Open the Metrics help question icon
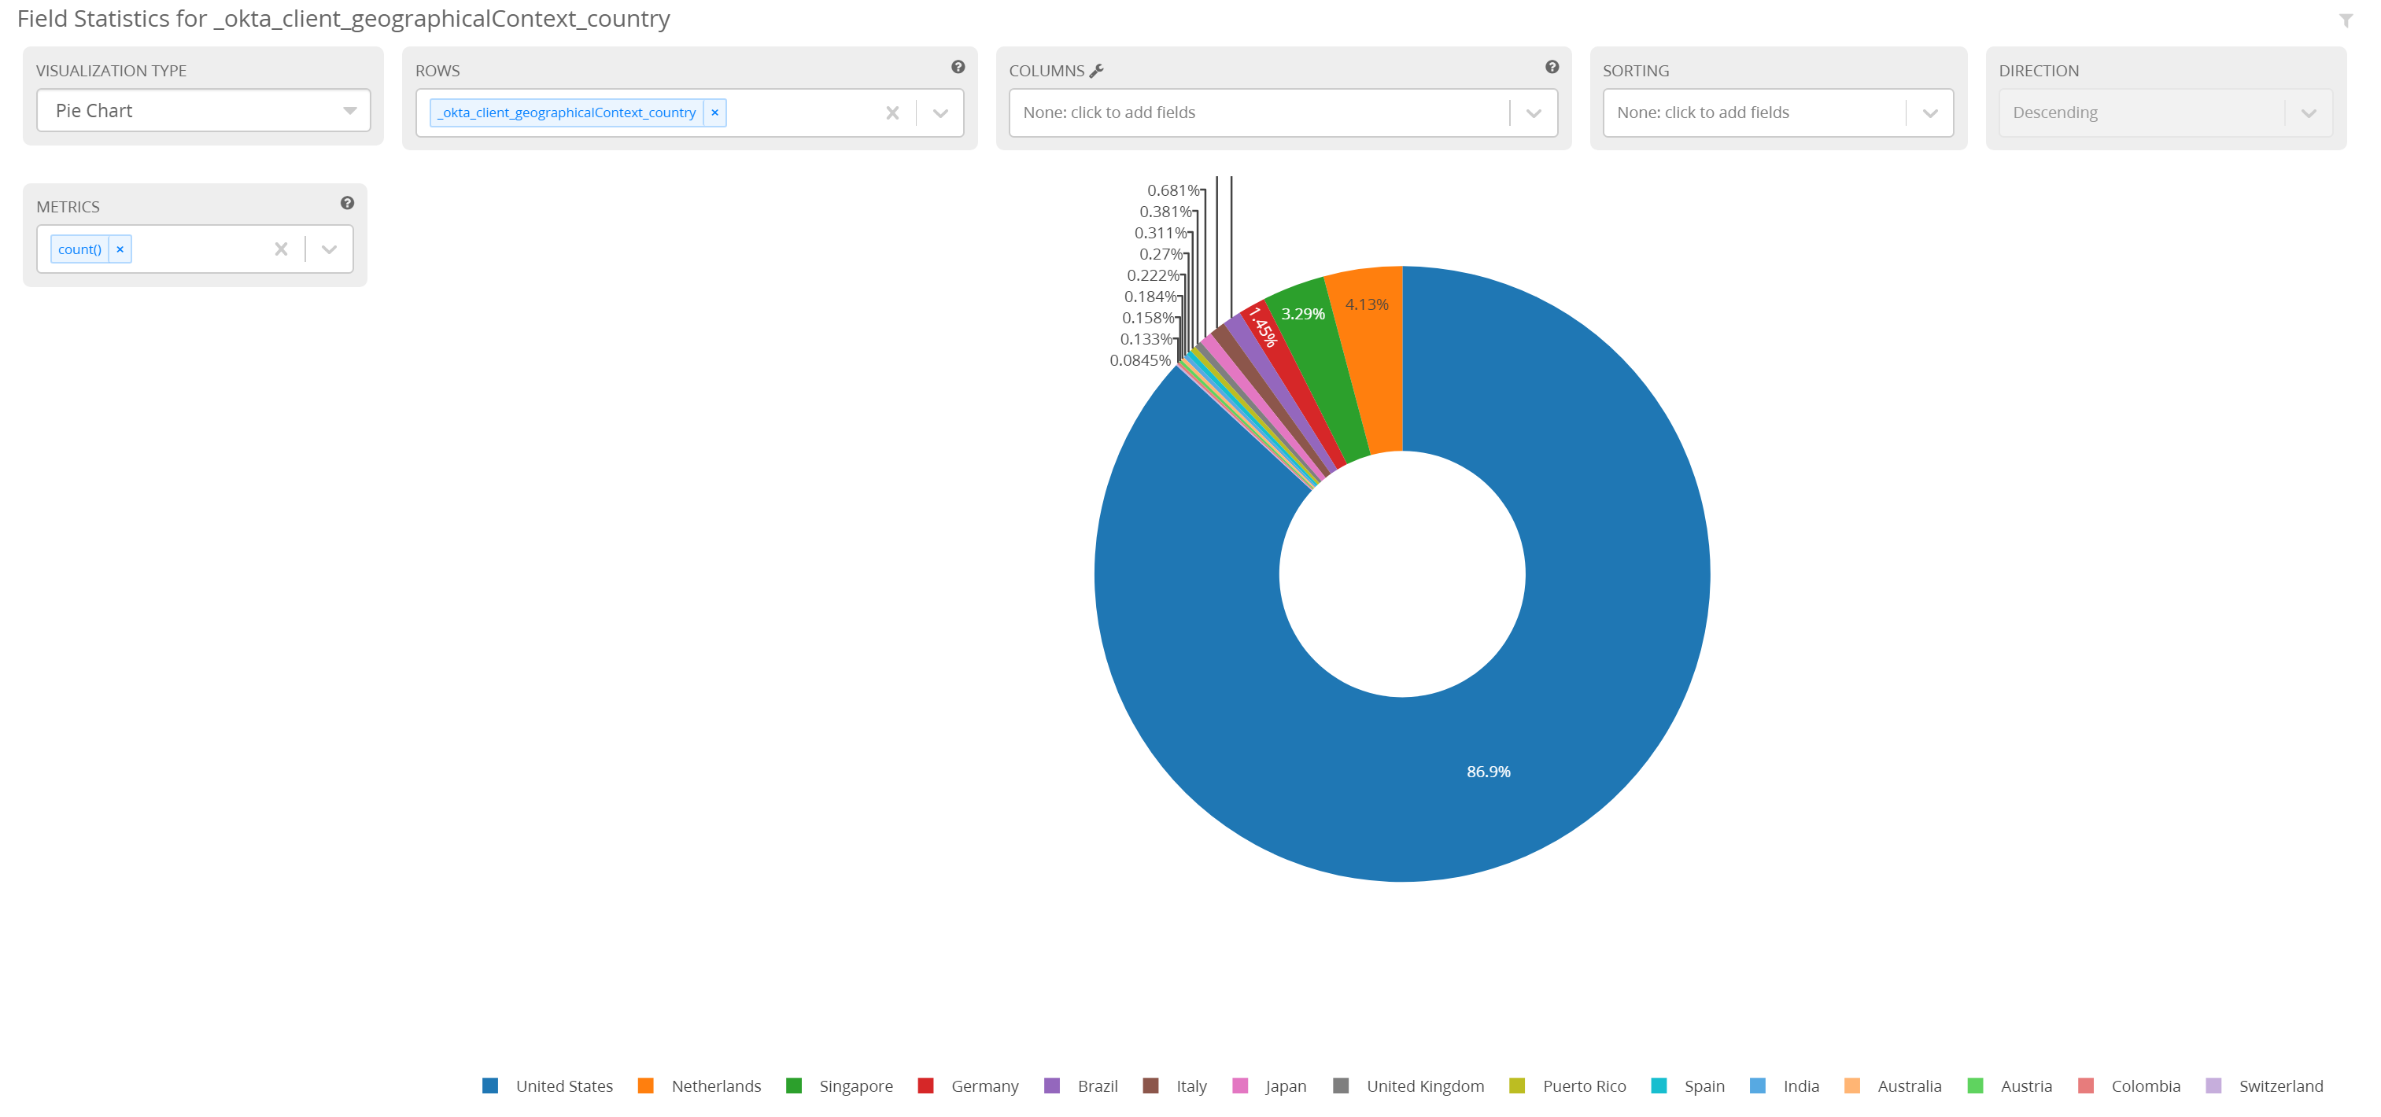 tap(347, 202)
